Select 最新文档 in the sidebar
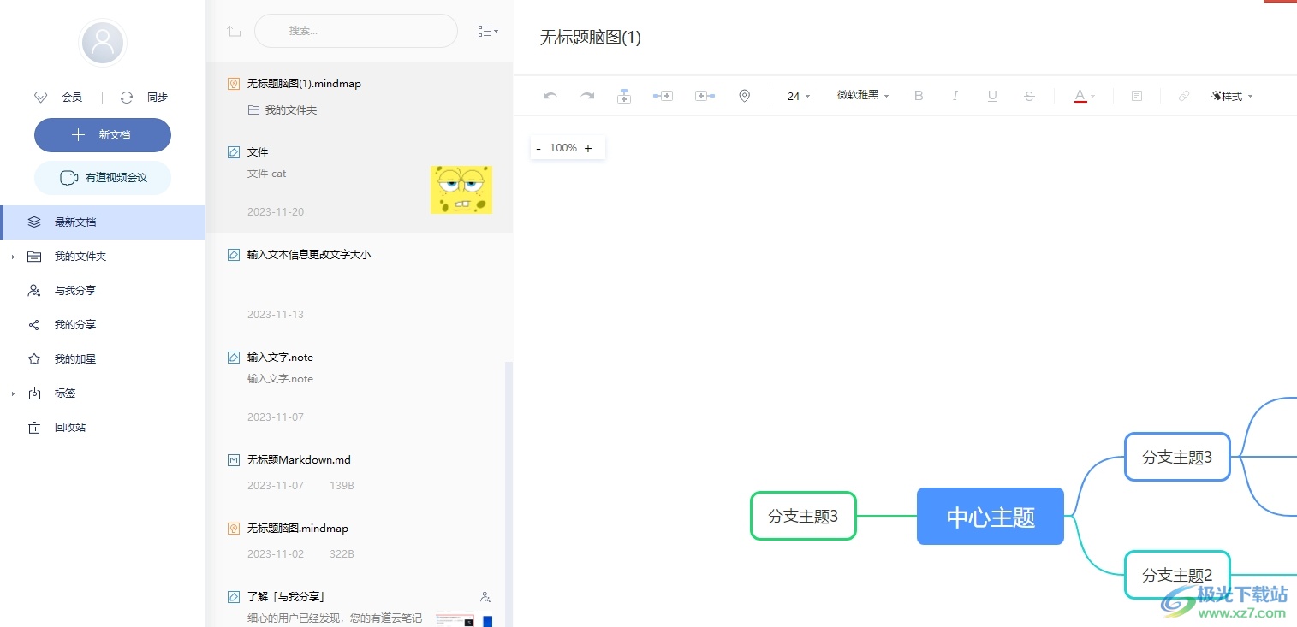 tap(103, 222)
